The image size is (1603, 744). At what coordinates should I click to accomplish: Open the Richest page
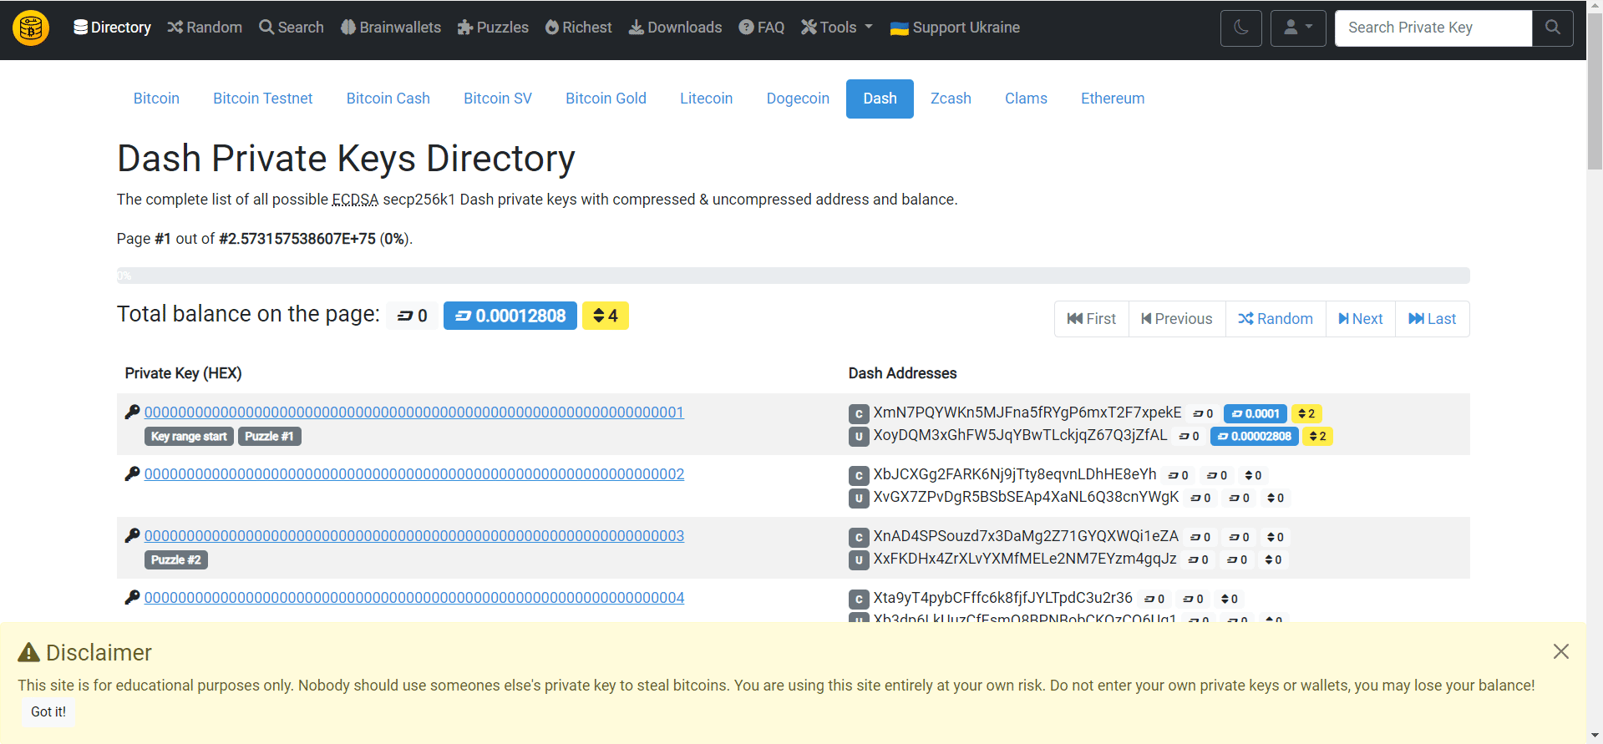pyautogui.click(x=578, y=28)
